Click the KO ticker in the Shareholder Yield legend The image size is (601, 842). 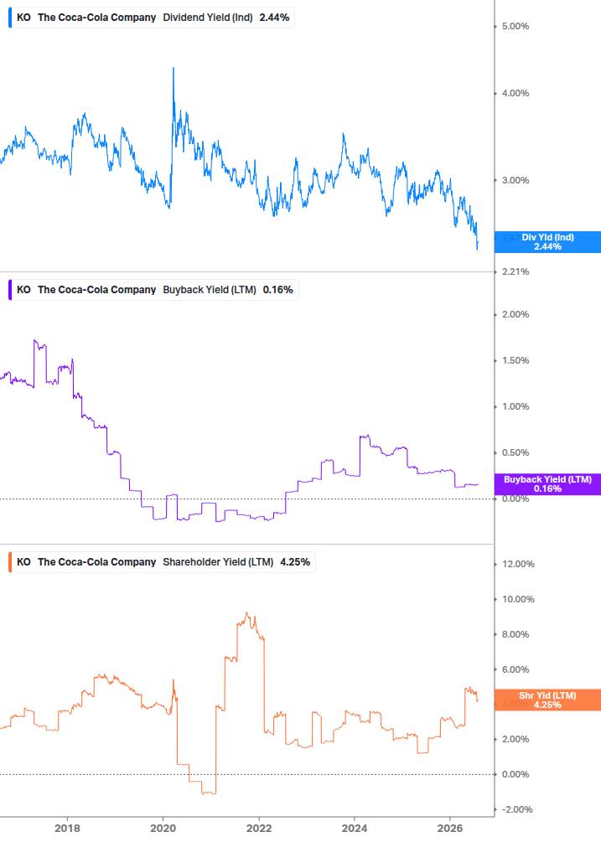23,561
